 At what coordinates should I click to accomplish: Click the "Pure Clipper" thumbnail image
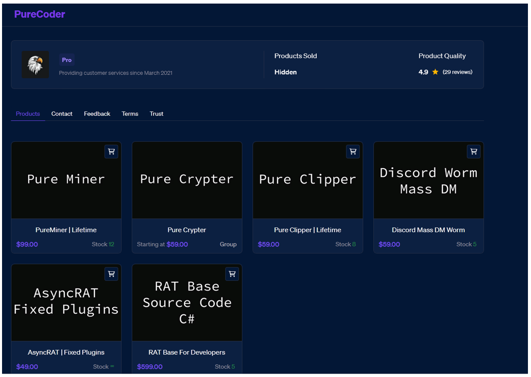coord(308,180)
